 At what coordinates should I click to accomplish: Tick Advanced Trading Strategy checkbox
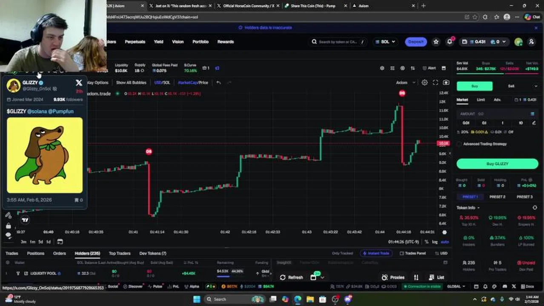click(x=459, y=144)
